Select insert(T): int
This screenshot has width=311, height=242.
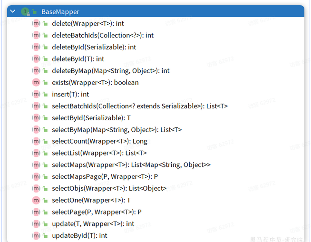(x=70, y=94)
